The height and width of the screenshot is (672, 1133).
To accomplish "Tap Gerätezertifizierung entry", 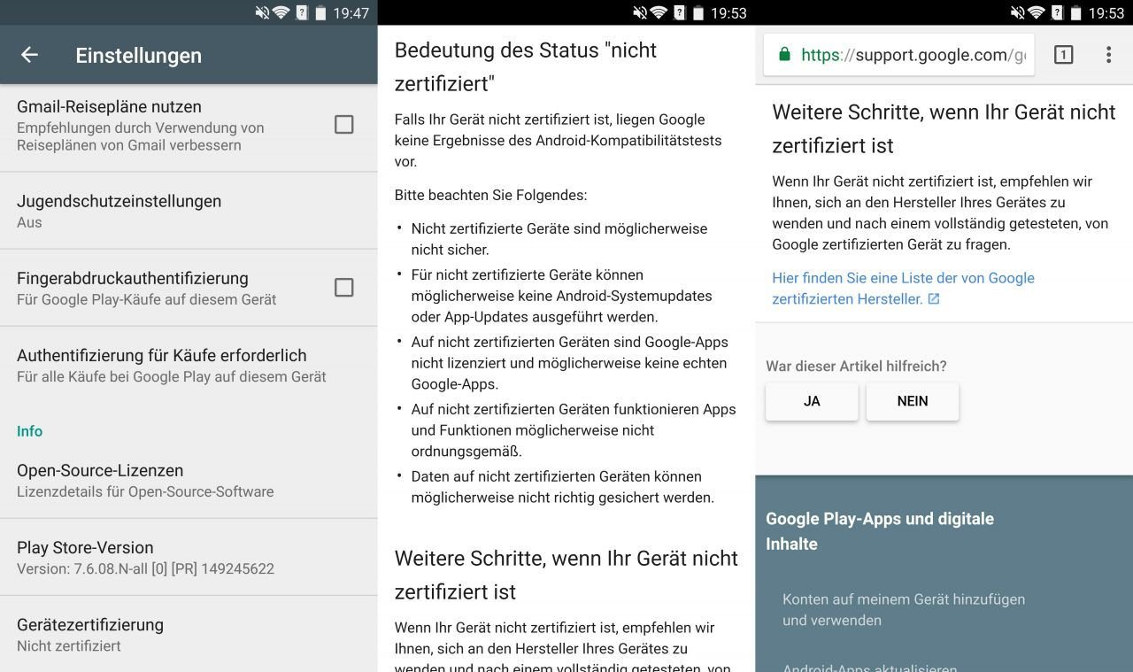I will 189,634.
